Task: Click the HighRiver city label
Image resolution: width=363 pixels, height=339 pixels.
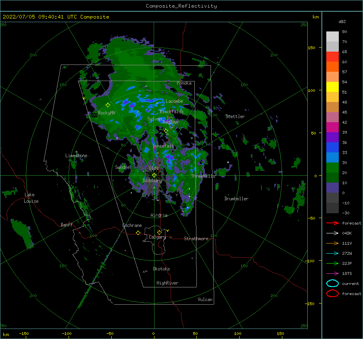Action: click(x=167, y=283)
